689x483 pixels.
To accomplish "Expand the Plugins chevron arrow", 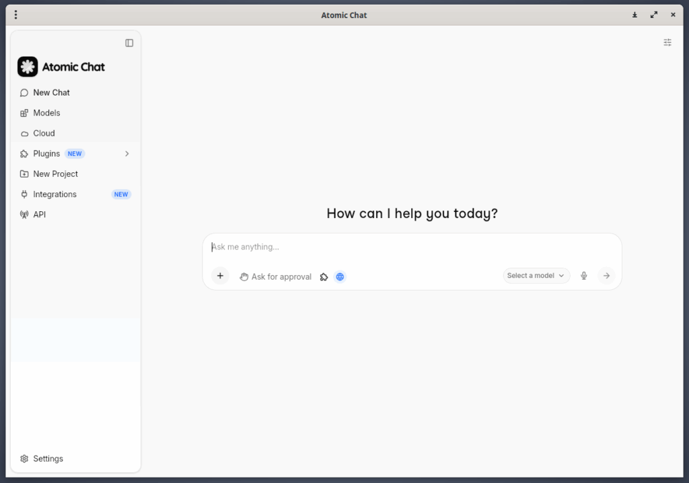I will 127,154.
